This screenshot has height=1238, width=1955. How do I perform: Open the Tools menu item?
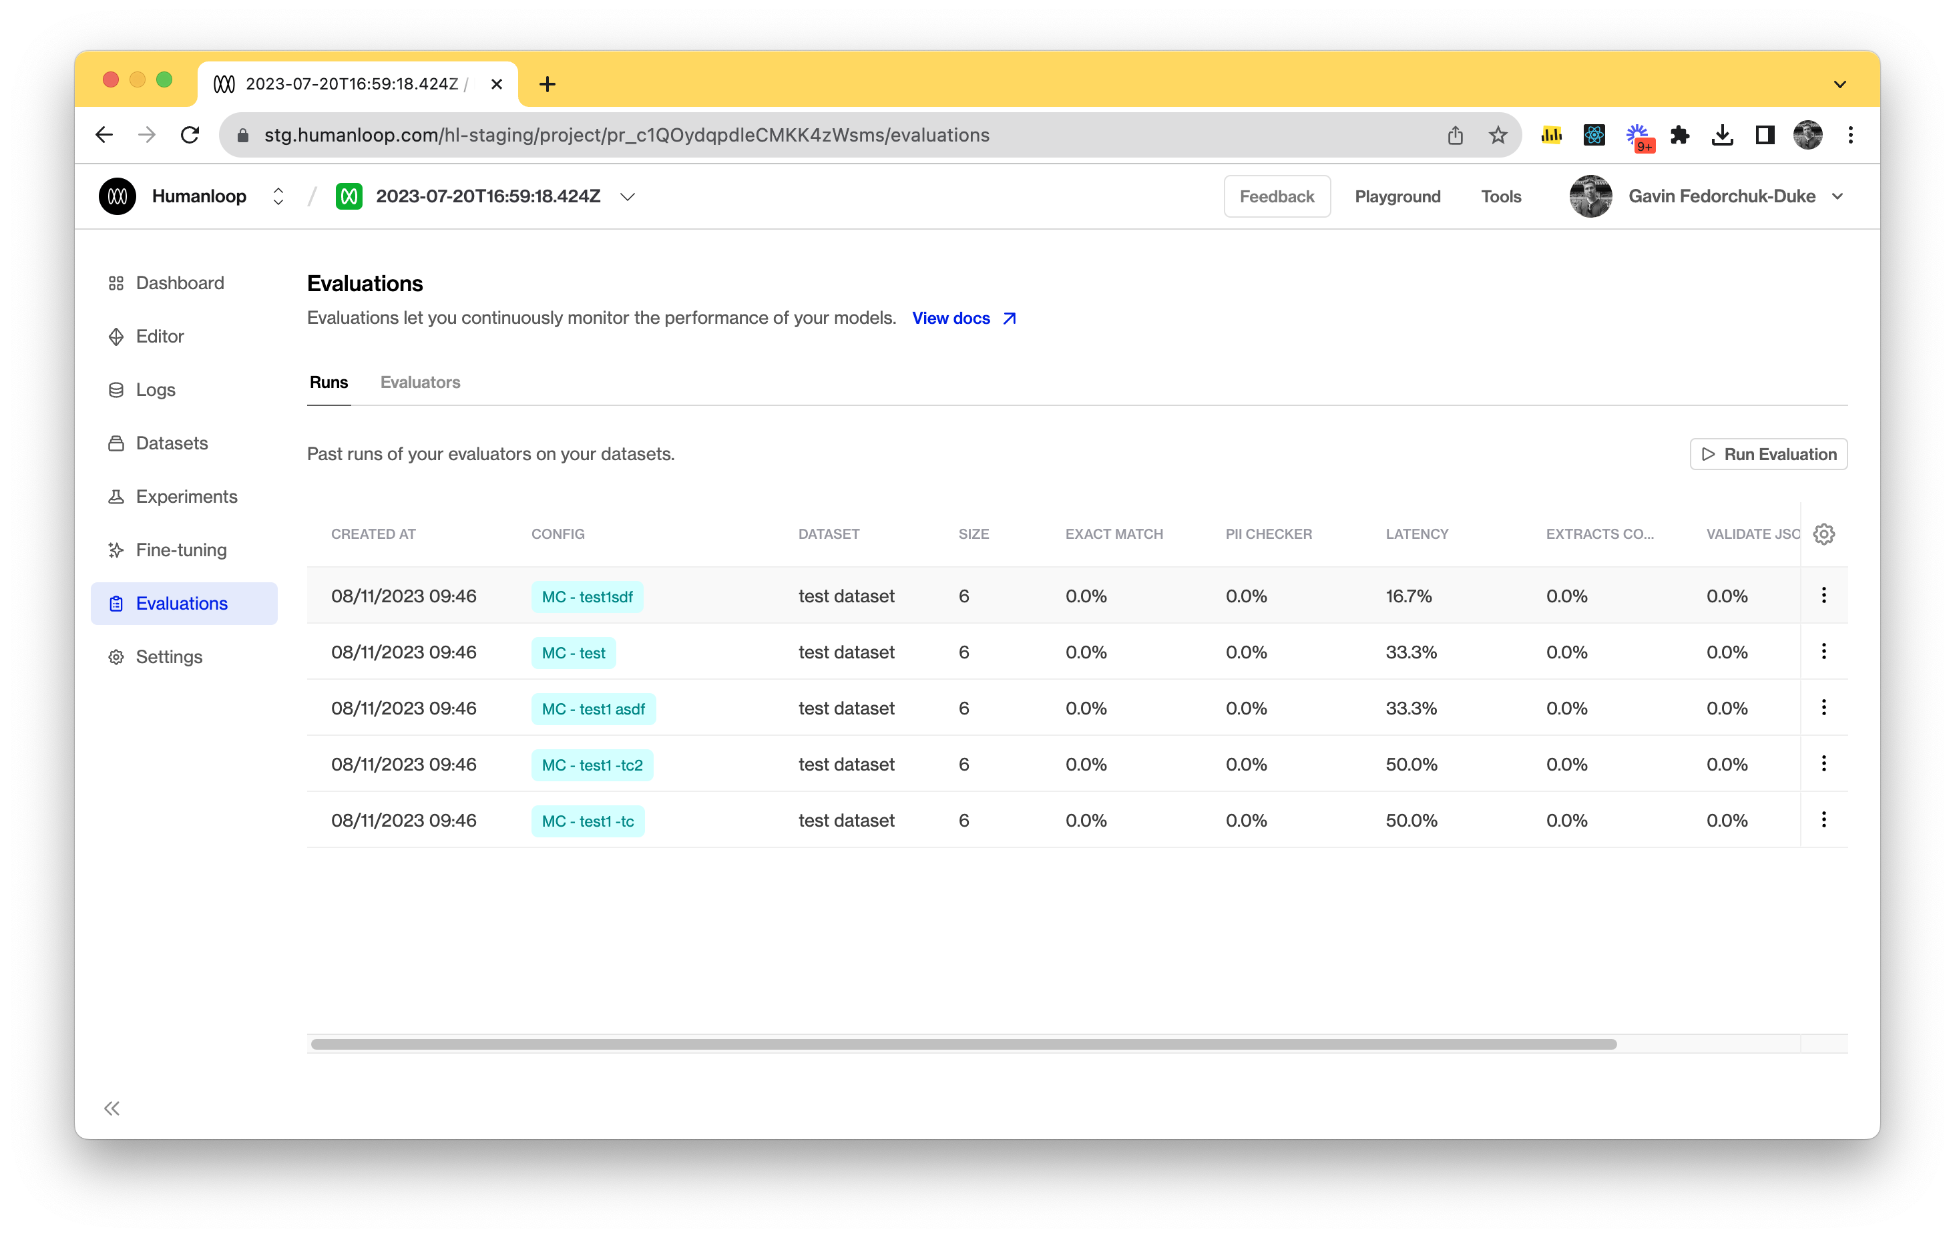(x=1500, y=196)
